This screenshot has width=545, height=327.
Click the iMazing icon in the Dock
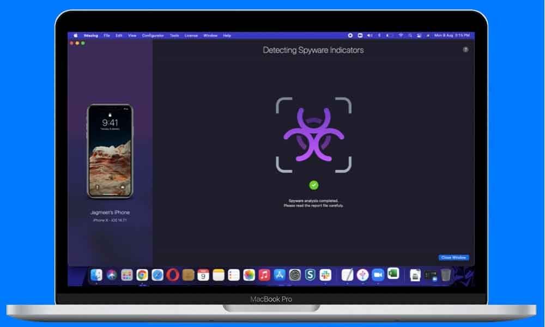(x=362, y=275)
